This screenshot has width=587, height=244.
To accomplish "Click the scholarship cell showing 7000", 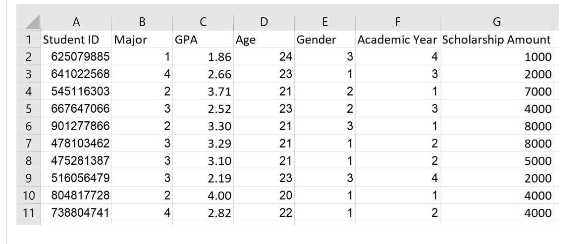I will pos(496,91).
